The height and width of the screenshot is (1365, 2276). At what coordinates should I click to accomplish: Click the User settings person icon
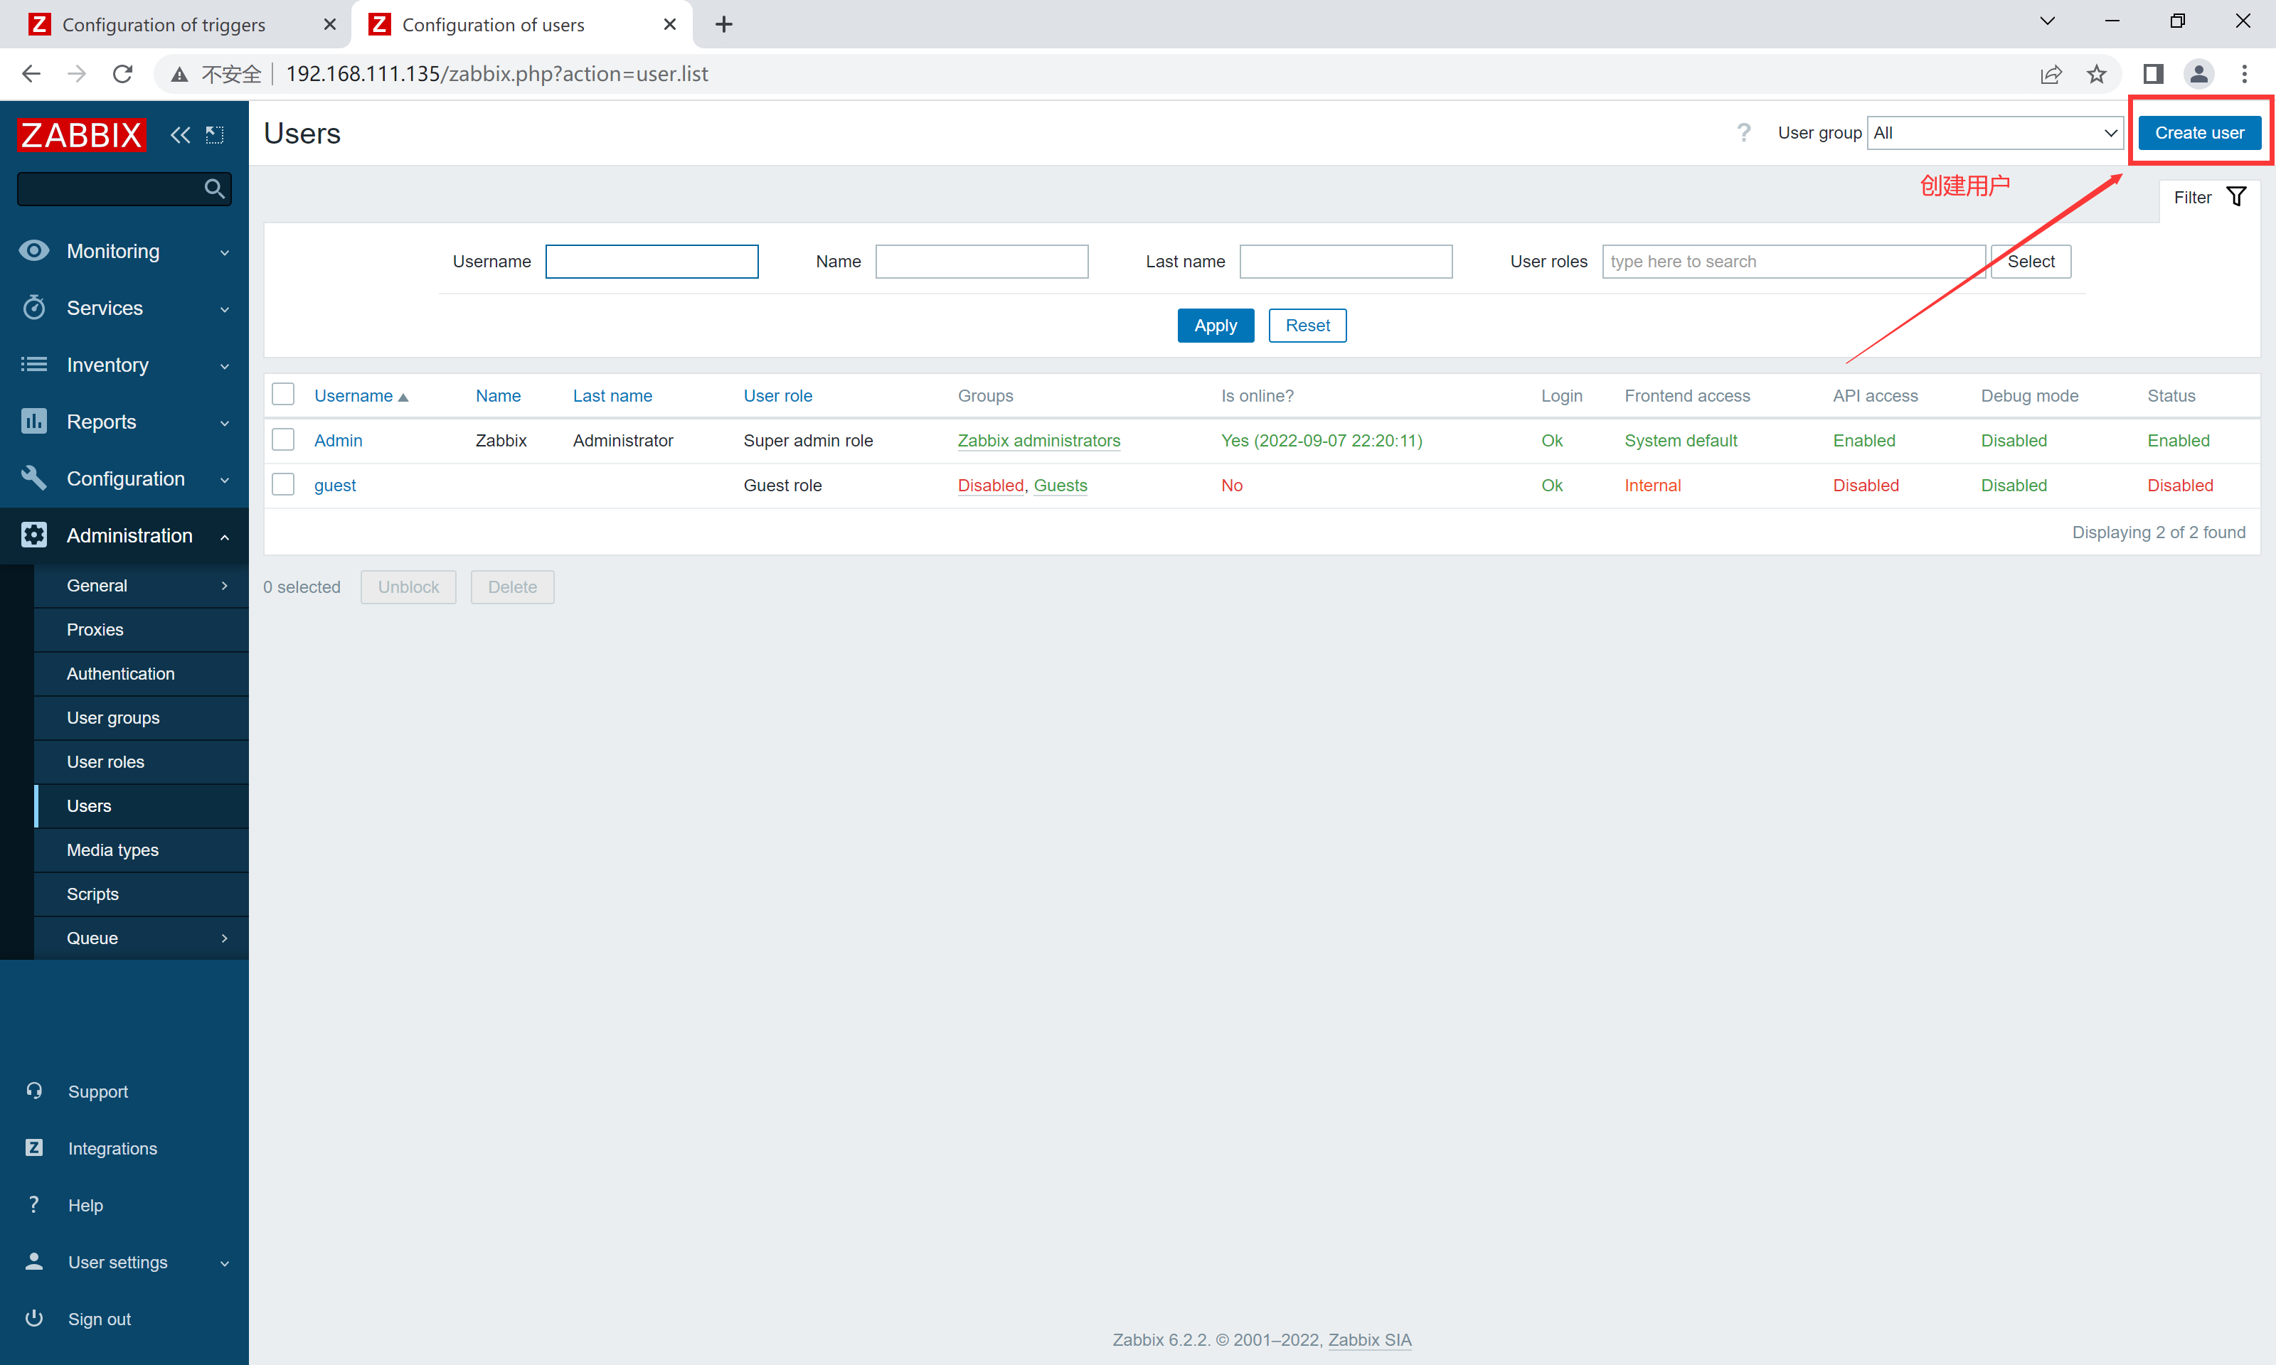(x=34, y=1261)
